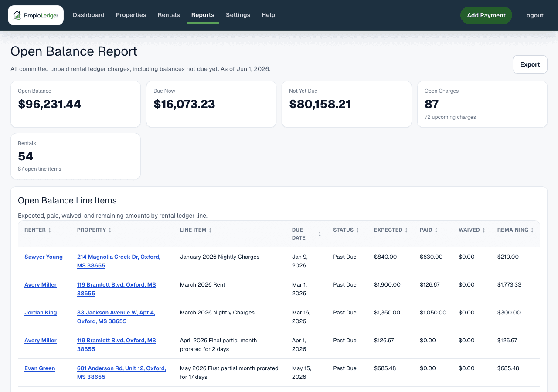Click Past Due status in Sawyer Young row
Image resolution: width=558 pixels, height=392 pixels.
pyautogui.click(x=345, y=257)
